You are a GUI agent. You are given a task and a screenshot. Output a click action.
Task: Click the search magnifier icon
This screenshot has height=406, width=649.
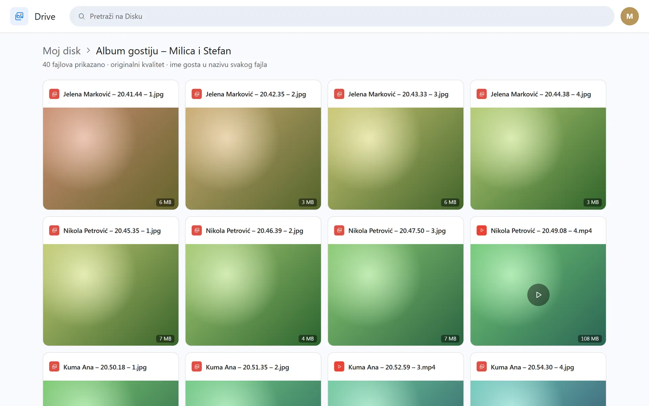(x=81, y=16)
